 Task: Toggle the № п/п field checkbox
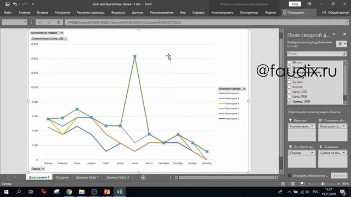click(290, 62)
